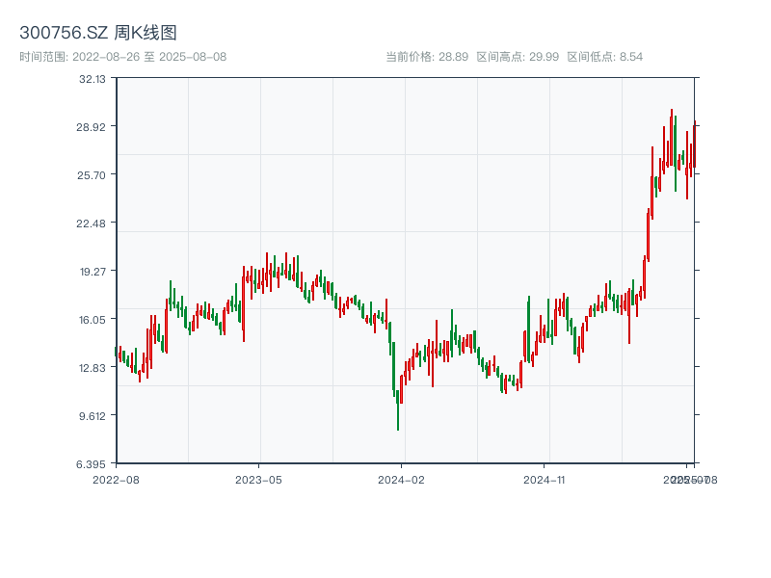Viewport: 771px width, 578px height.
Task: Select the 2023-05 x-axis date label
Action: click(x=259, y=479)
